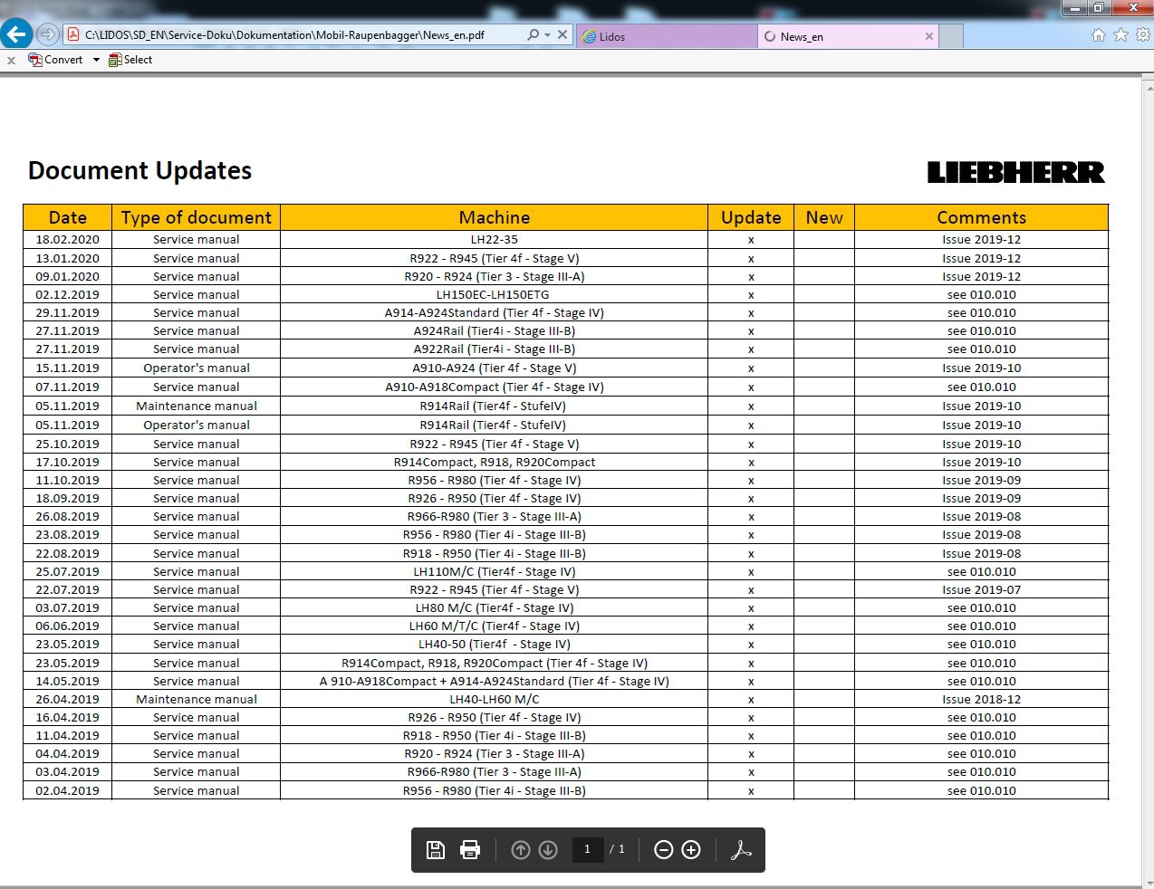Click the page number input field
Screen dimensions: 1154x889
(x=588, y=849)
